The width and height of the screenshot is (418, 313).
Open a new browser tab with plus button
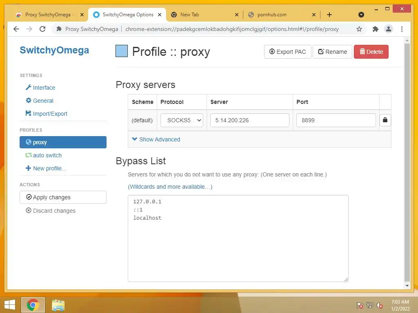[329, 15]
